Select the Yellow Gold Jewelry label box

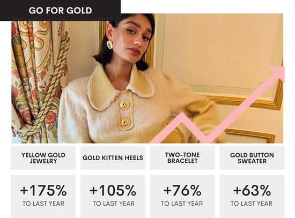point(43,158)
